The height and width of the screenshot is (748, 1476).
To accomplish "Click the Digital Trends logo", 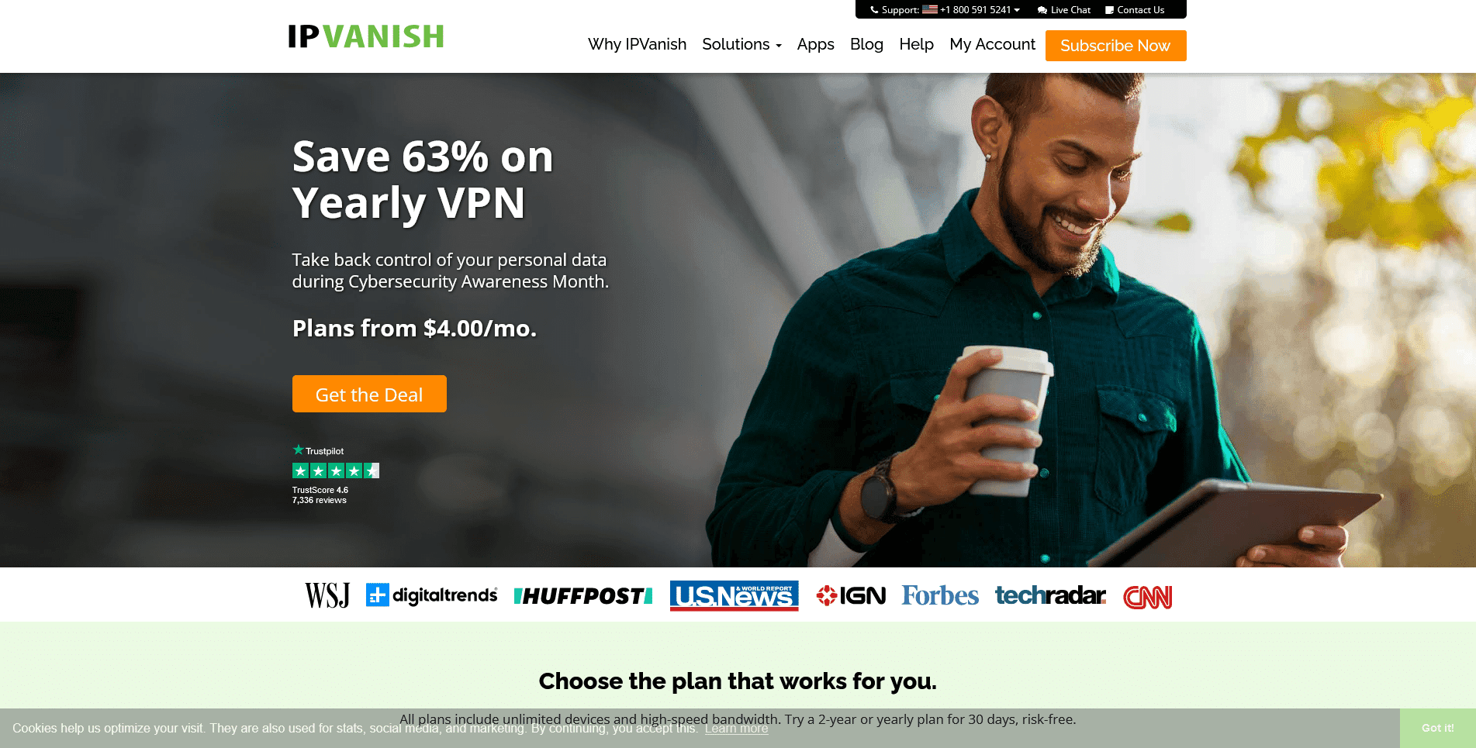I will point(431,595).
